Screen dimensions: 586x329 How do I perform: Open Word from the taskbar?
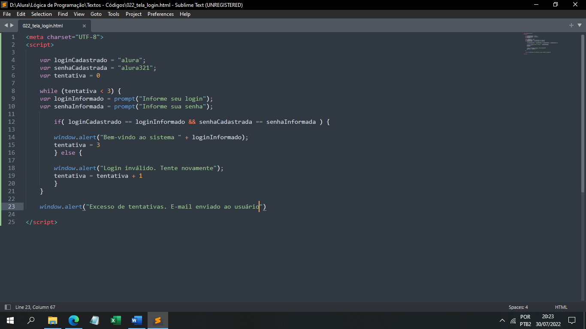pyautogui.click(x=136, y=320)
